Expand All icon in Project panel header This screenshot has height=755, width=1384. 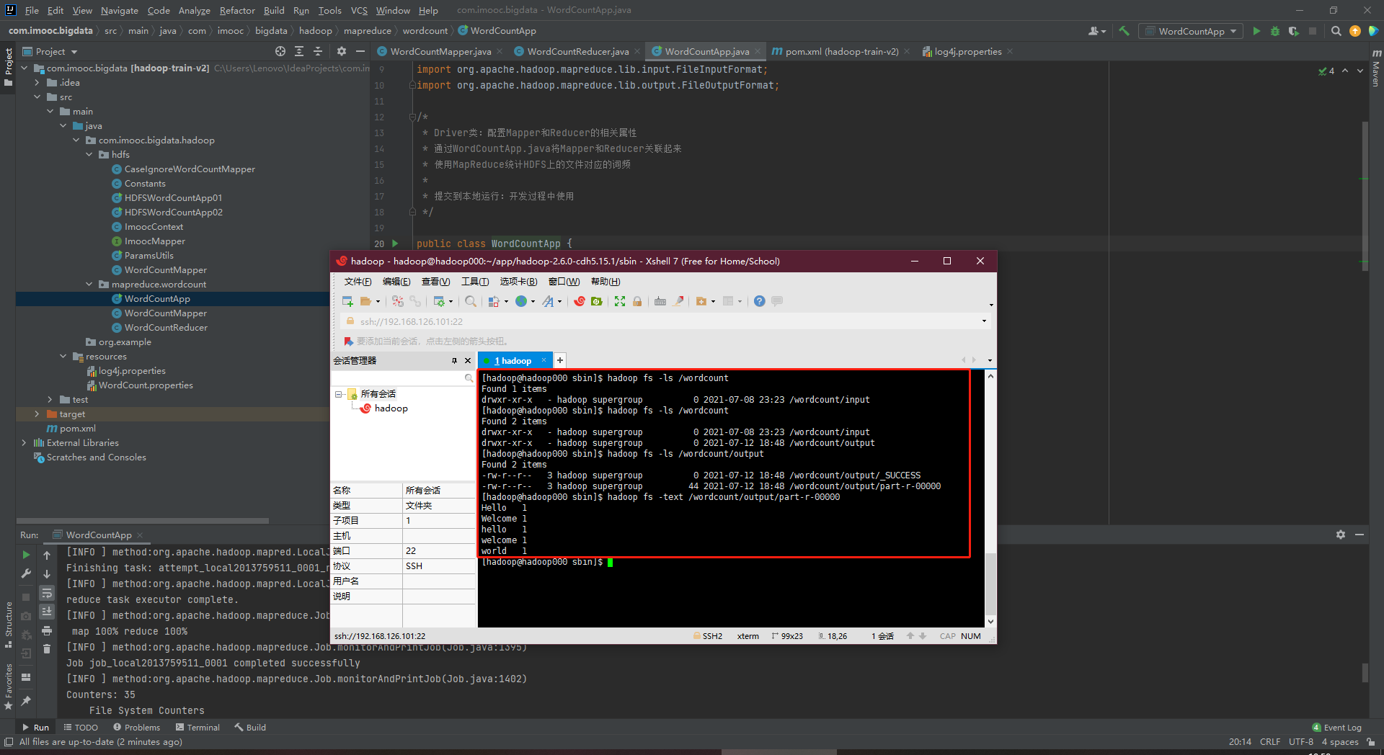(x=299, y=51)
